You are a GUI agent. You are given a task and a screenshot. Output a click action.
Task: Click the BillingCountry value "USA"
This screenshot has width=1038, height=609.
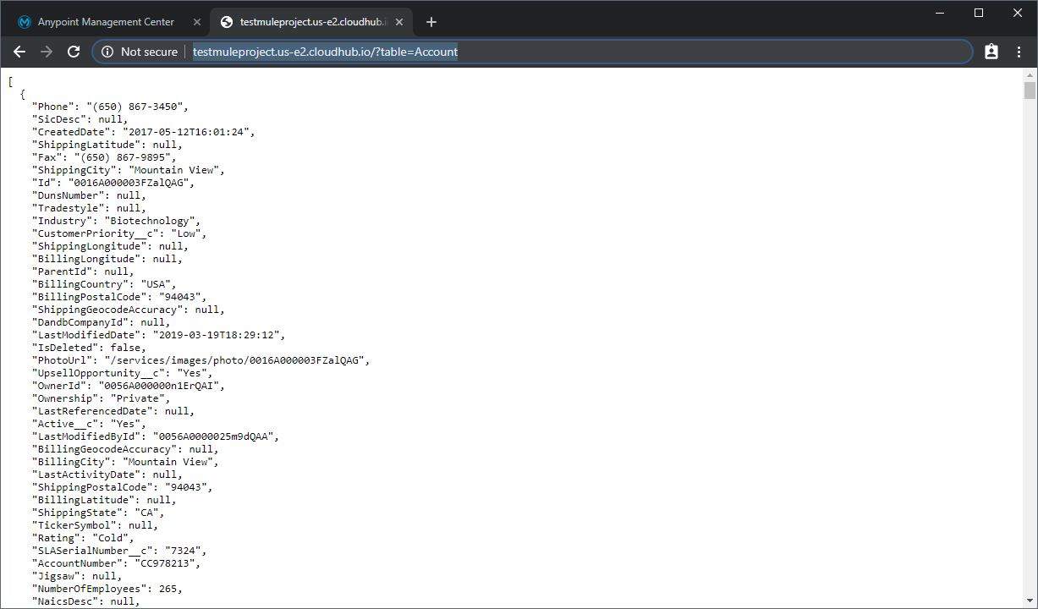coord(156,284)
